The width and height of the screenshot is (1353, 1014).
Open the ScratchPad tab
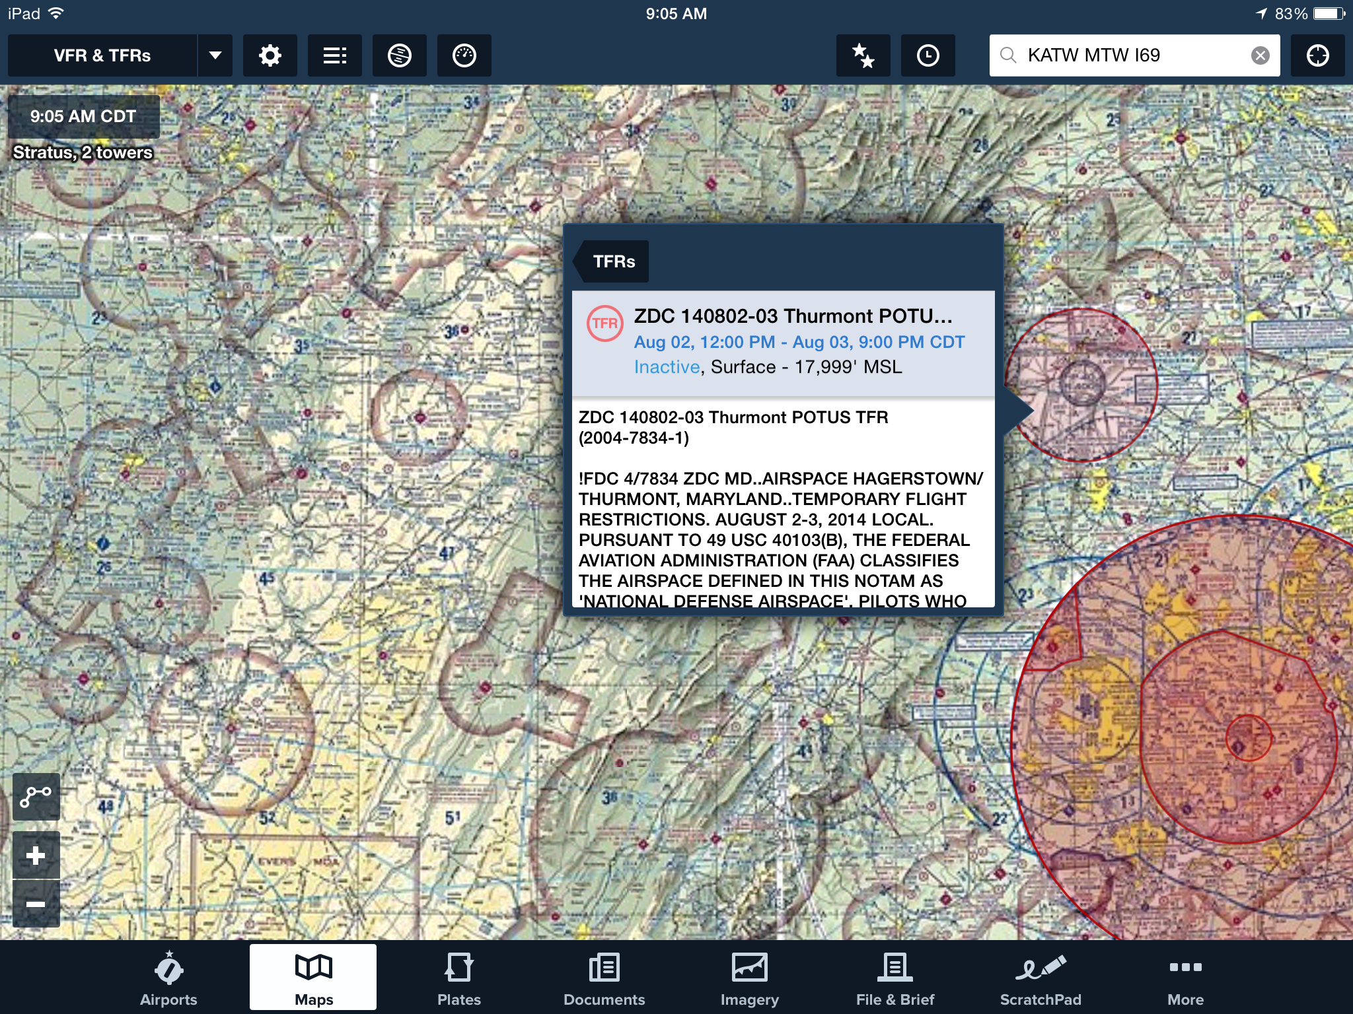(1041, 980)
